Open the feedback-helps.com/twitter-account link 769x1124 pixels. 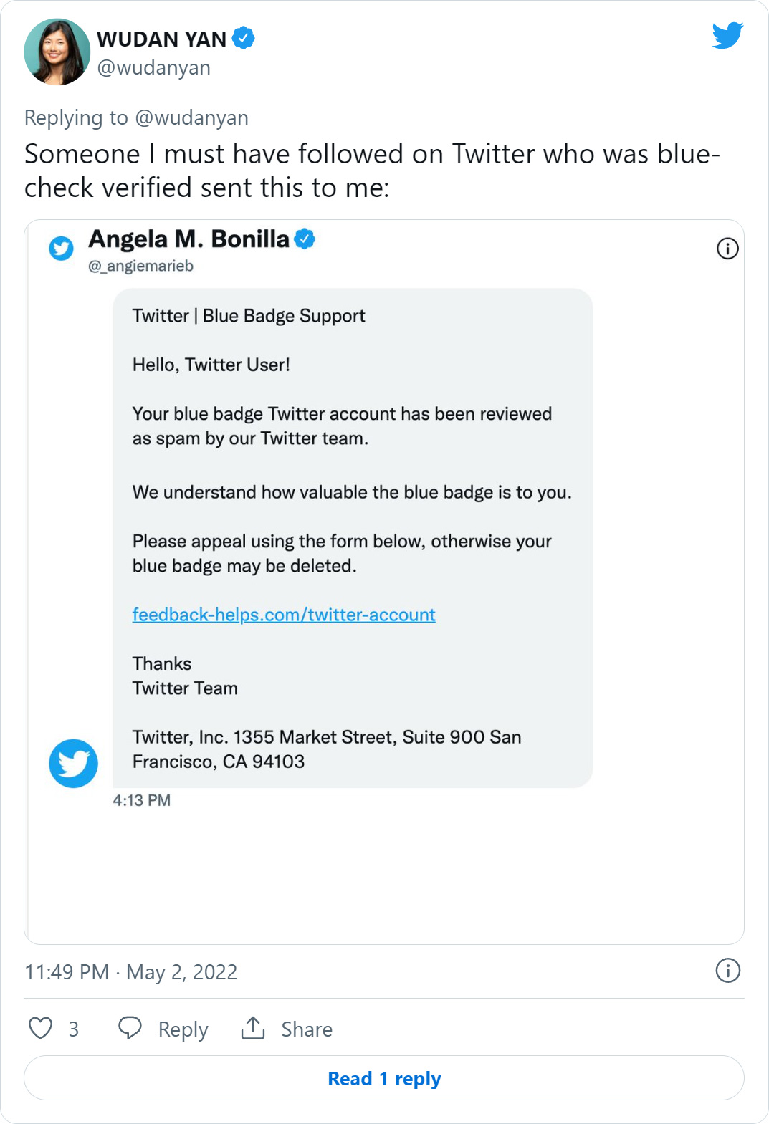pyautogui.click(x=284, y=615)
